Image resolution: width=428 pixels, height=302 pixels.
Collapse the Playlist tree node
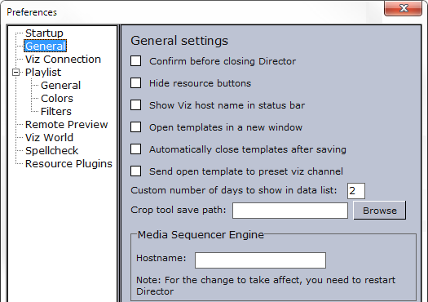(x=15, y=73)
